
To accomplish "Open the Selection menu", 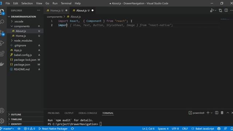I will (x=27, y=3).
